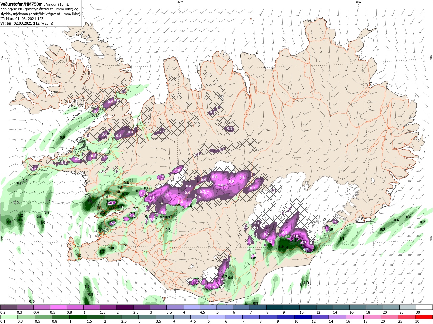Click the '0.2' label under the upper legend row
Image resolution: width=433 pixels, height=324 pixels.
(x=3, y=312)
